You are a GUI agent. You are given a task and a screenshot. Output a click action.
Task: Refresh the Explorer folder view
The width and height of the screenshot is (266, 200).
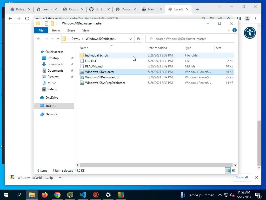click(138, 39)
